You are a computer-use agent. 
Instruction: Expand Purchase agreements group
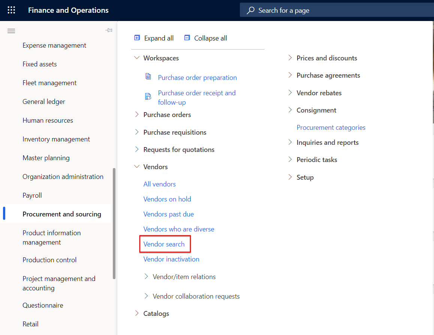tap(290, 75)
